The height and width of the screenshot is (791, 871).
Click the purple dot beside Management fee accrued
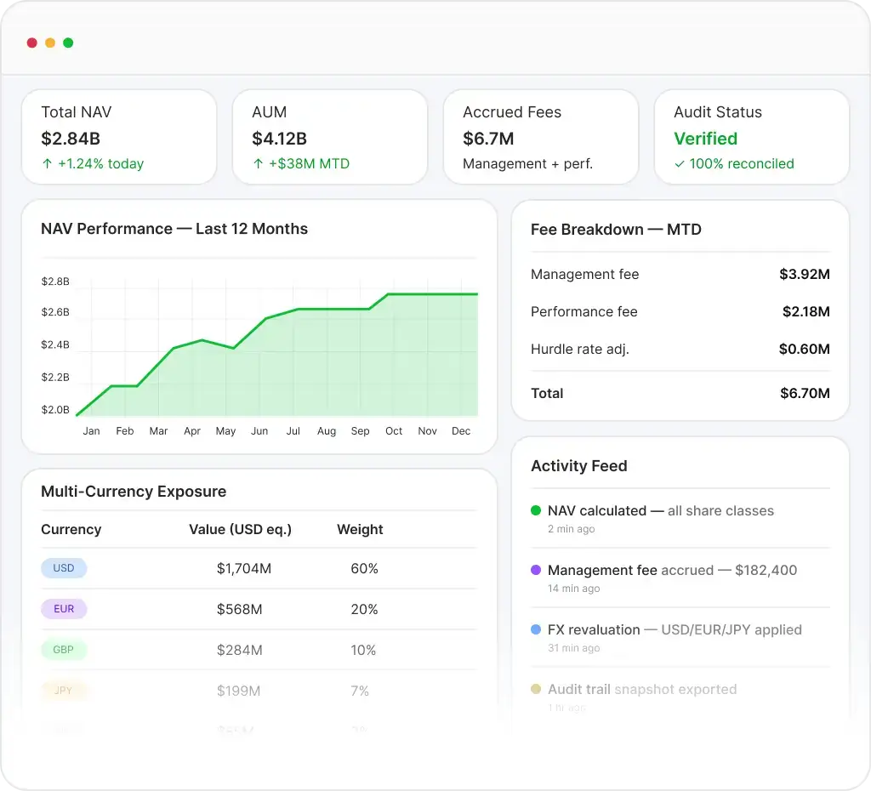click(536, 571)
